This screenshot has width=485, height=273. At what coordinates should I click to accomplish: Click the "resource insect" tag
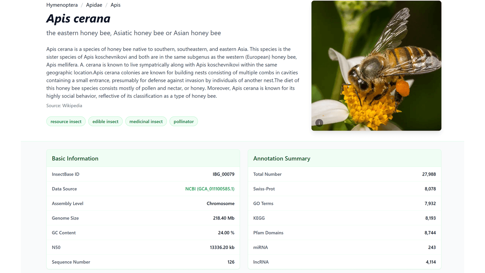66,121
